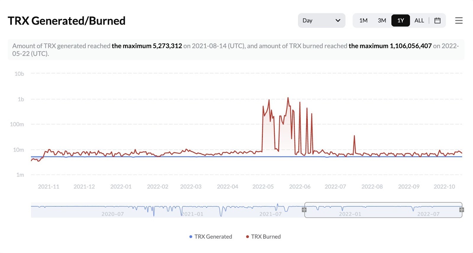The height and width of the screenshot is (253, 473).
Task: Select the 1Y time range
Action: click(401, 20)
